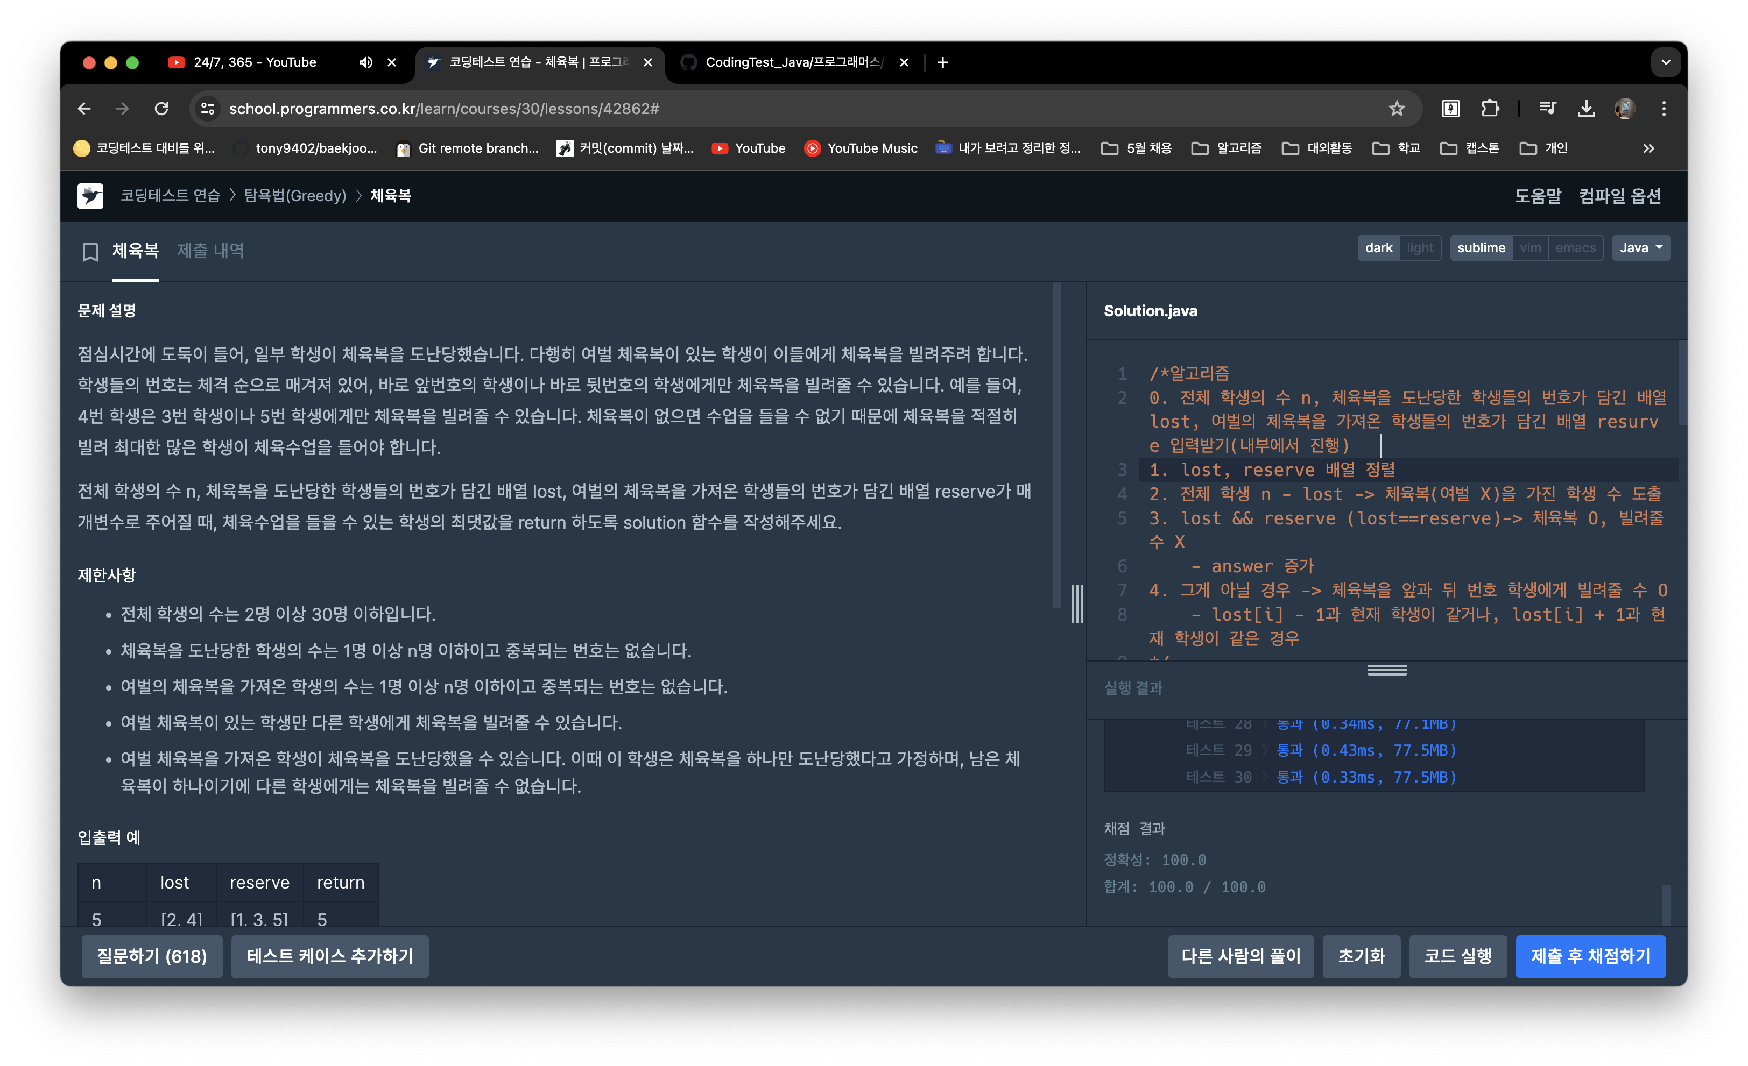Open the Git remote branch bookmark

click(468, 148)
